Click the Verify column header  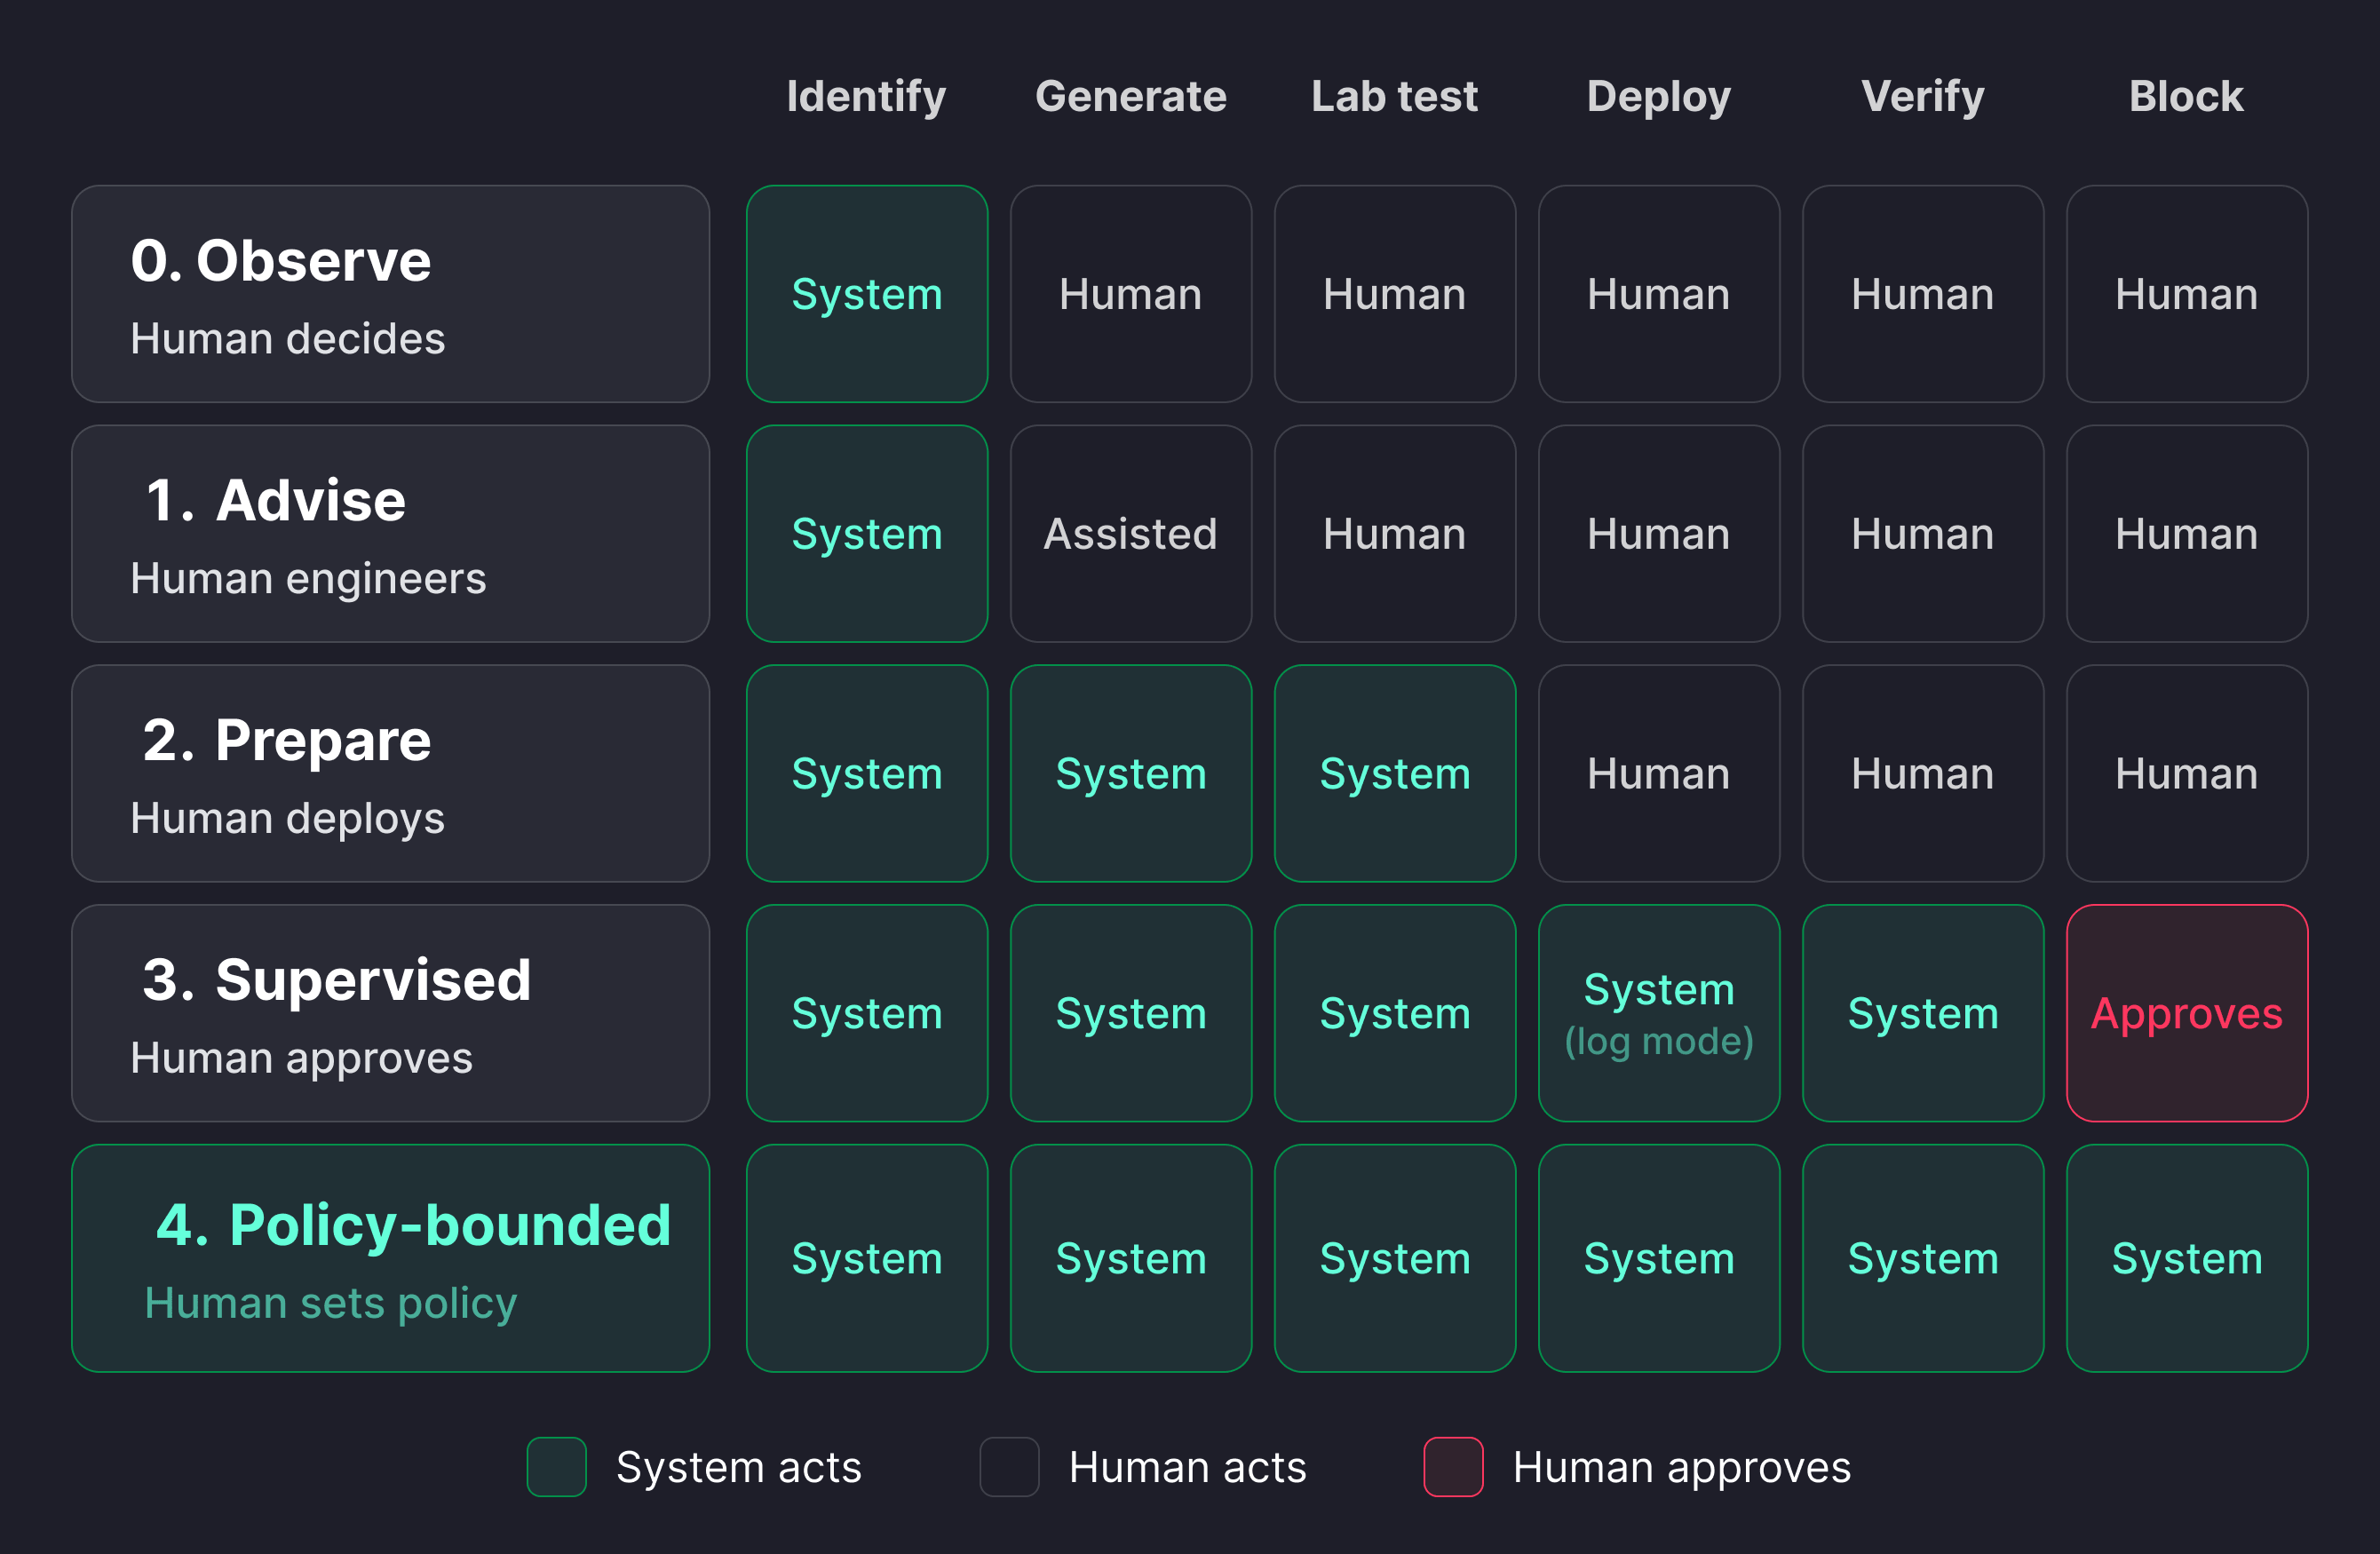[1923, 97]
